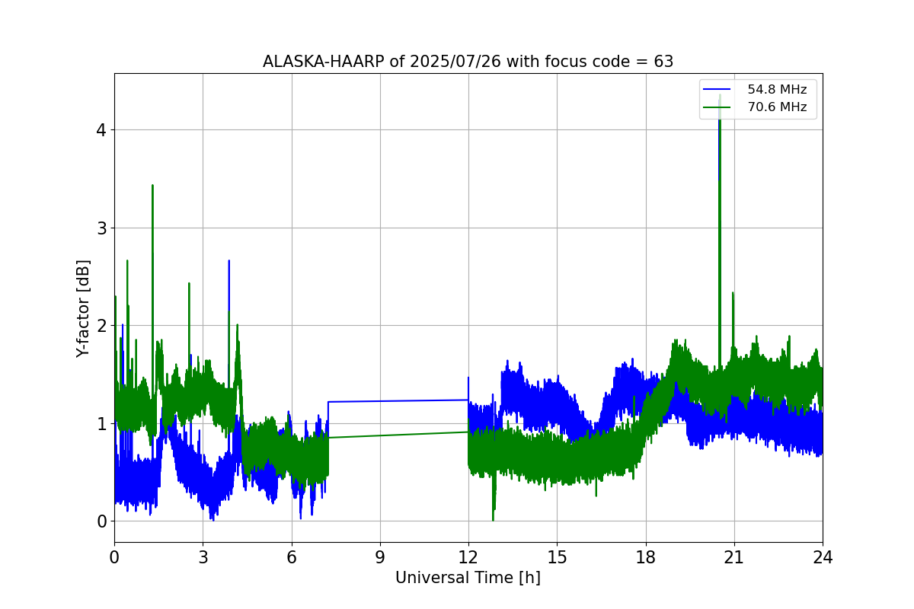Screen dimensions: 914x609
Task: Click x-axis tick label 6
Action: click(291, 556)
